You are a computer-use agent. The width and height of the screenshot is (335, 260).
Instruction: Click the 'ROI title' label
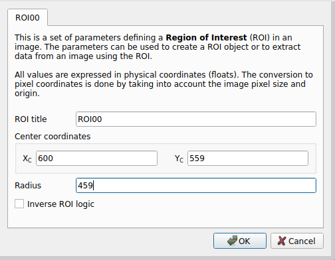pos(31,119)
